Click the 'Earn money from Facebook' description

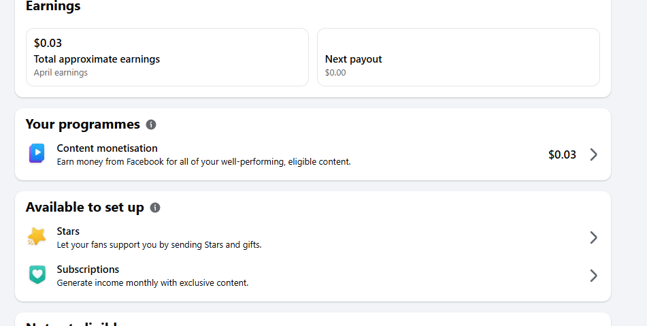point(203,162)
